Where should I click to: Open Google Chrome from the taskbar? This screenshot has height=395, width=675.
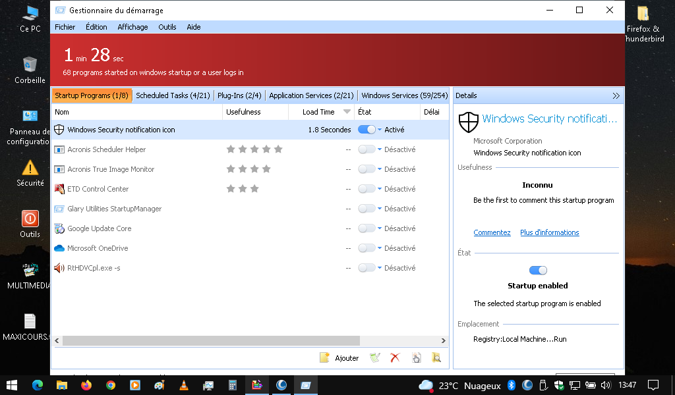point(111,385)
